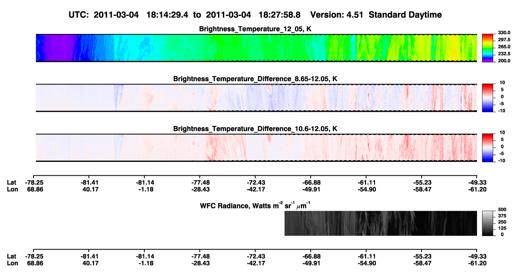Click the Brightness_Temperature_12_05, K title
Image resolution: width=530 pixels, height=272 pixels.
pyautogui.click(x=256, y=29)
